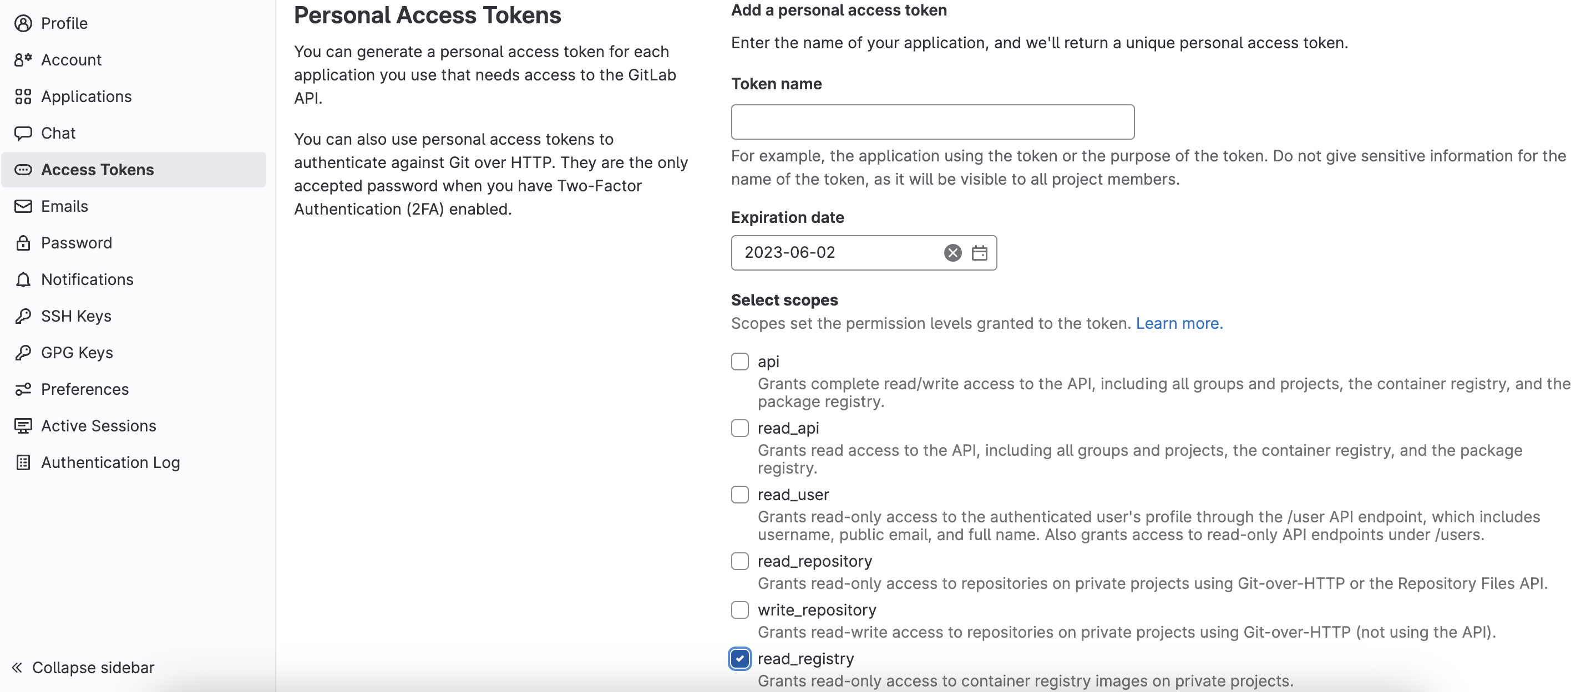Open the Authentication Log page
This screenshot has width=1581, height=692.
(110, 462)
